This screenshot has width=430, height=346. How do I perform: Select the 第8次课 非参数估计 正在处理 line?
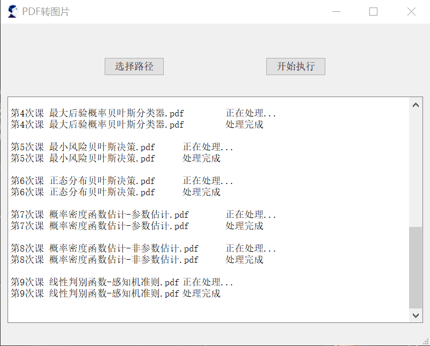click(143, 248)
